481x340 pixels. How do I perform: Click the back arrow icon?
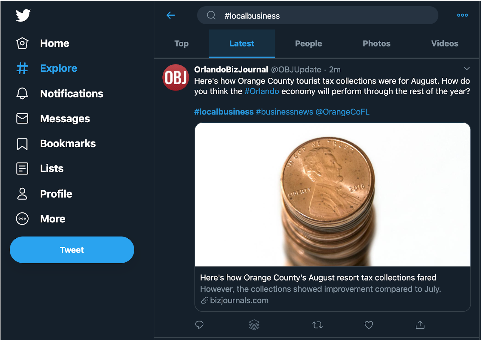pyautogui.click(x=171, y=15)
